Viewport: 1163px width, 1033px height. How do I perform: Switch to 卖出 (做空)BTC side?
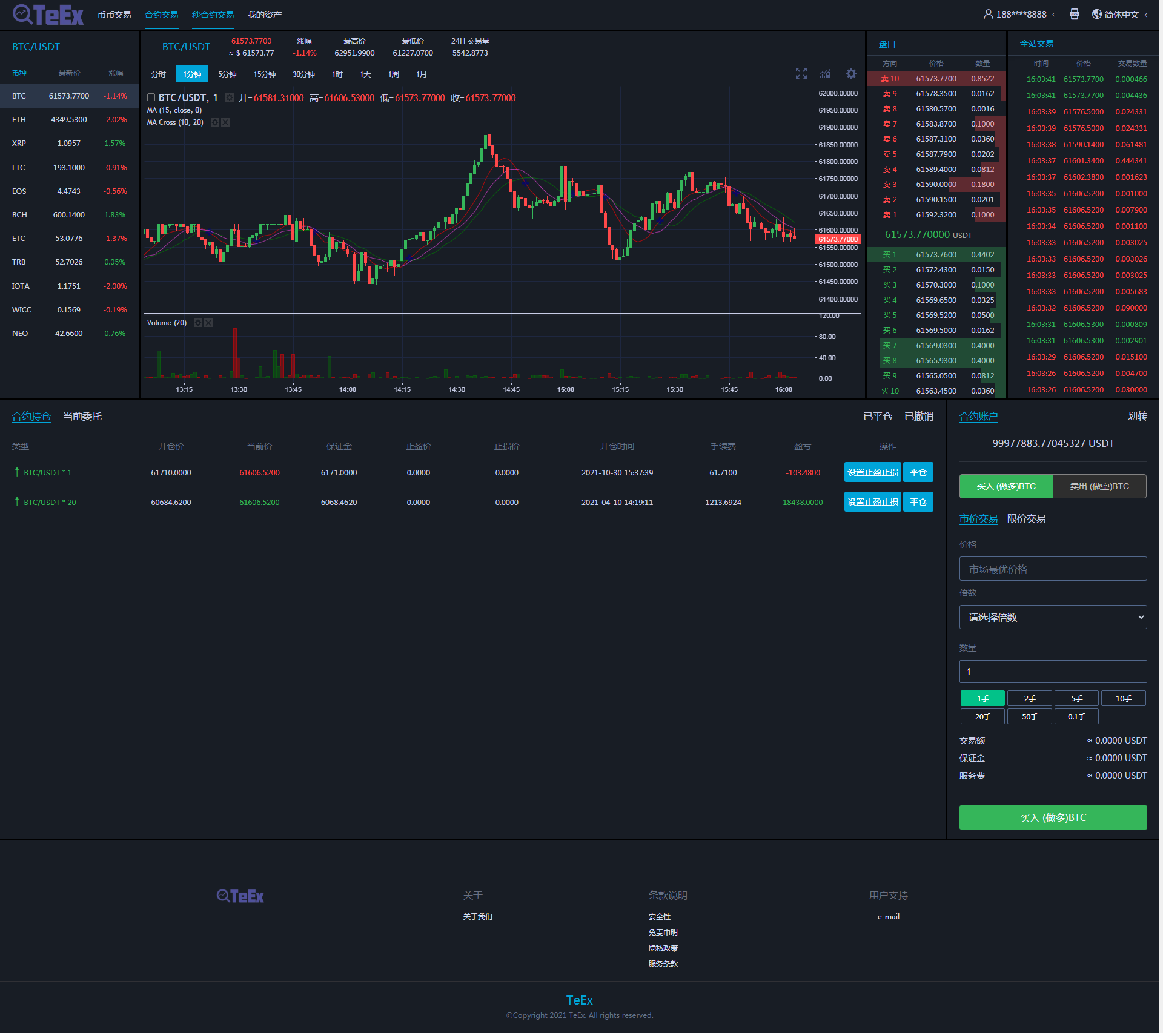click(x=1099, y=486)
